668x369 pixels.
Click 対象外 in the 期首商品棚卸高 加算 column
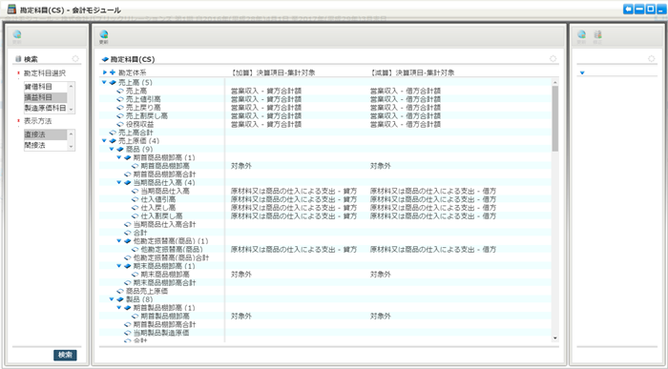click(241, 166)
